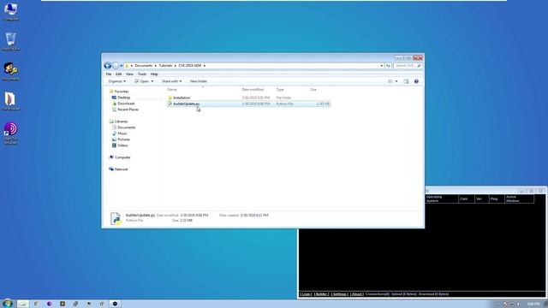Open the View menu
The height and width of the screenshot is (308, 548).
[x=129, y=74]
